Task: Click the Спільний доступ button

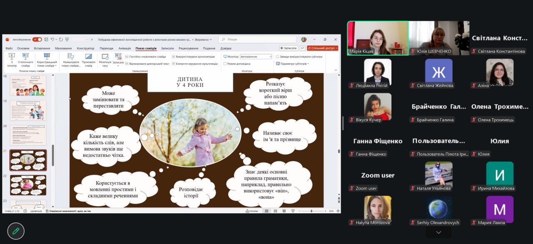Action: point(322,48)
